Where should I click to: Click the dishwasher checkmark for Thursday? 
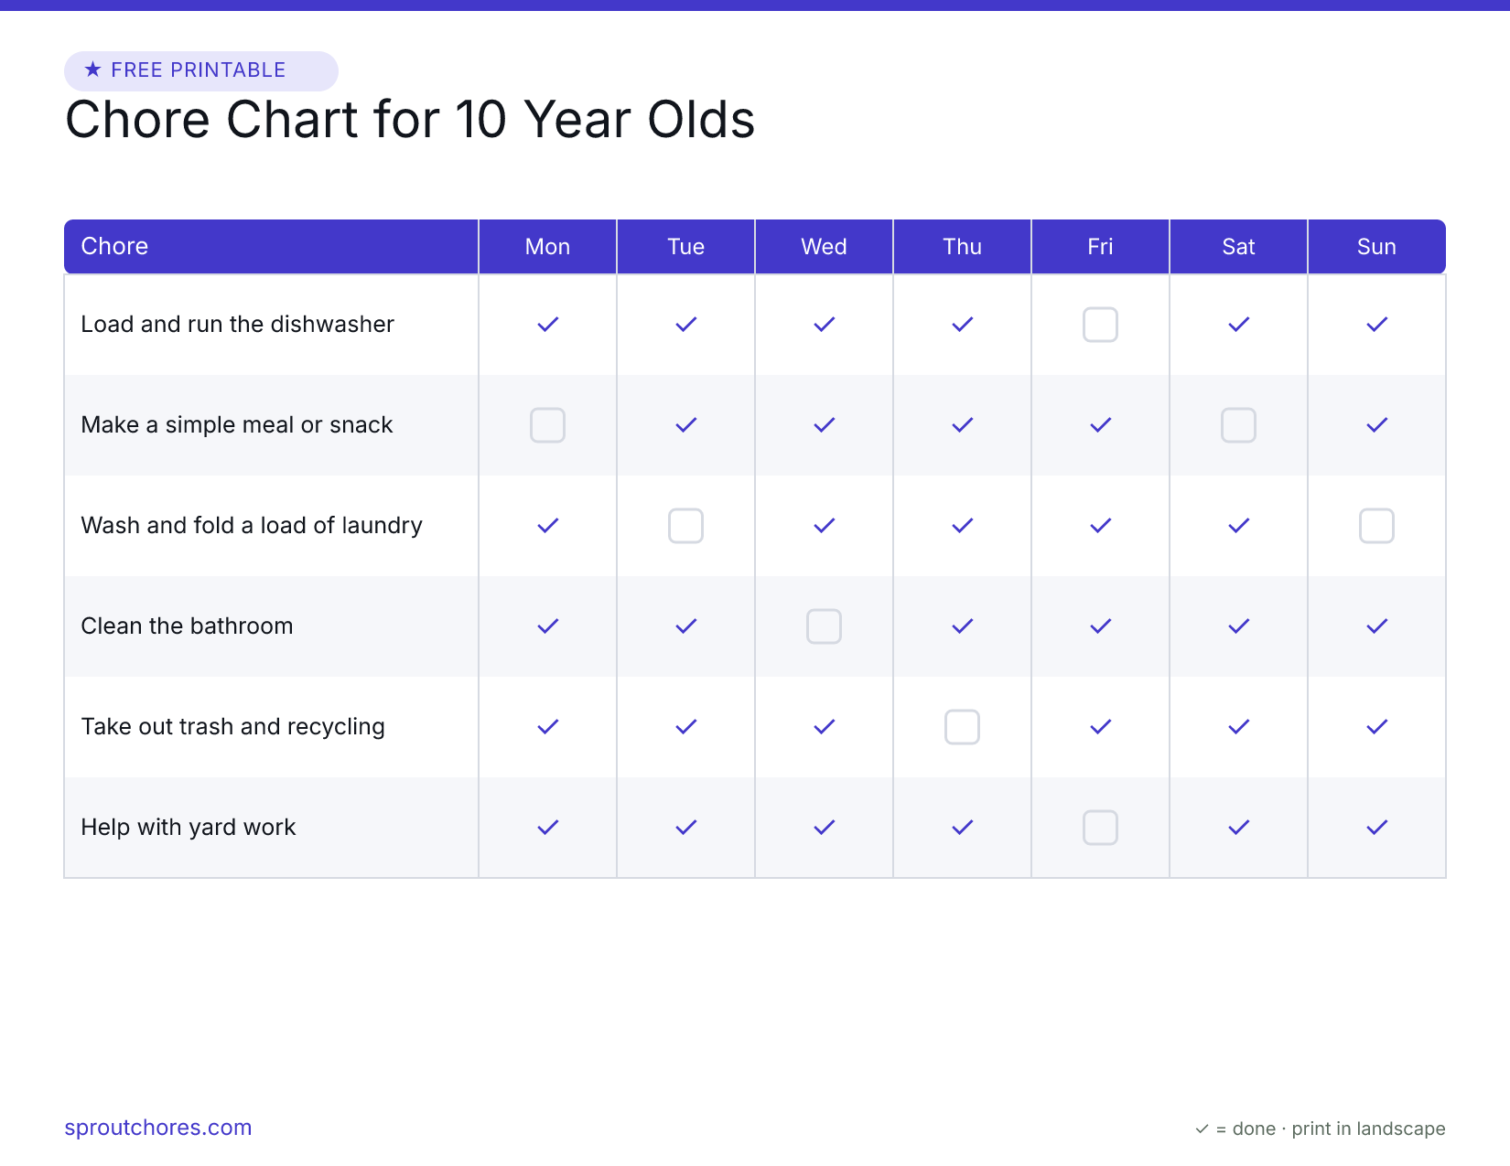point(962,325)
